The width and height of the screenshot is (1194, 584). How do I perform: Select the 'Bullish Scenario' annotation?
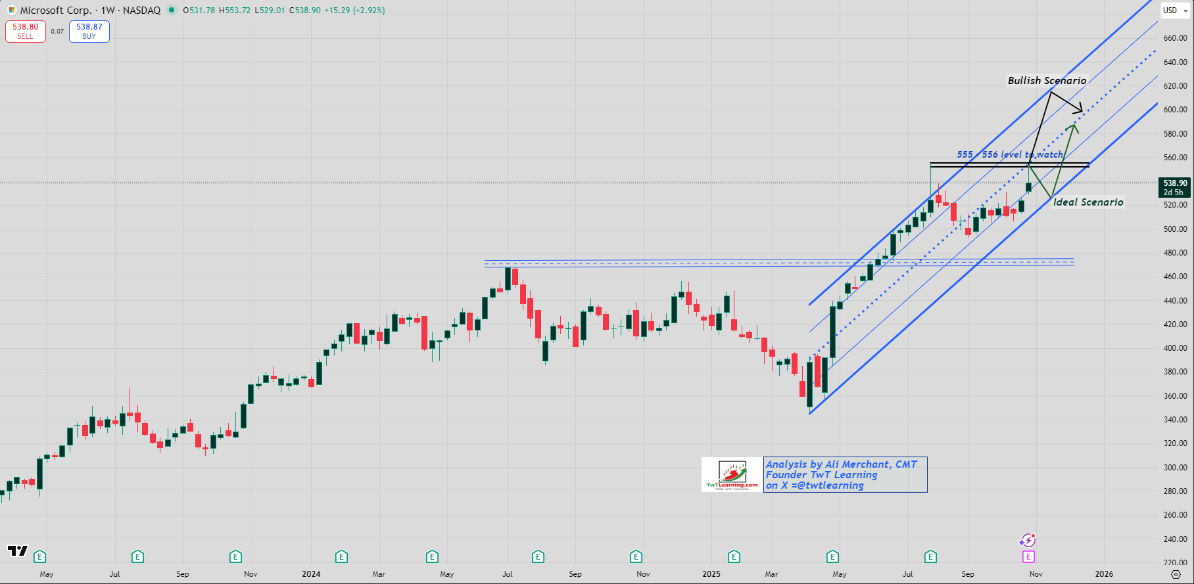[1047, 81]
